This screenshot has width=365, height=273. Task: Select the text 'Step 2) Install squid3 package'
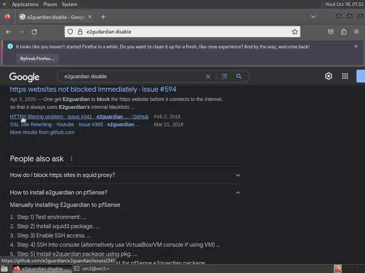(x=55, y=226)
